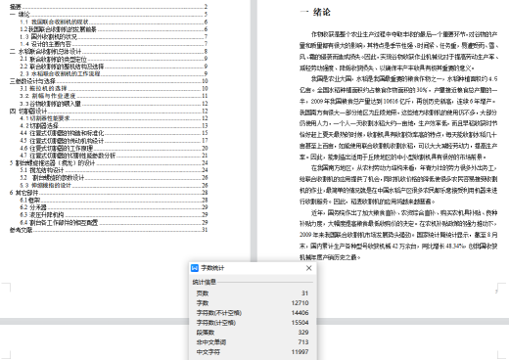Click paragraph beginning 近年，国务院作出了
The width and height of the screenshot is (509, 360).
398,235
